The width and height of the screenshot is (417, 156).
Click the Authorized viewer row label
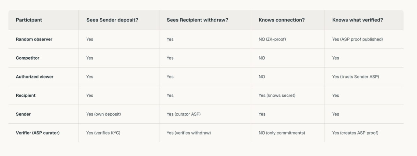click(x=35, y=77)
